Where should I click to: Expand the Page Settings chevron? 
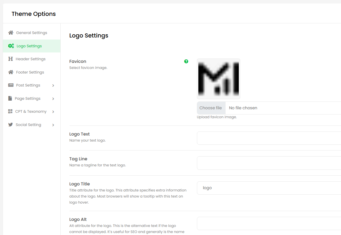tap(53, 99)
